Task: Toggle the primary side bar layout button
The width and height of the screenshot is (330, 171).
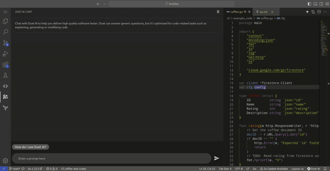Action: pos(309,4)
